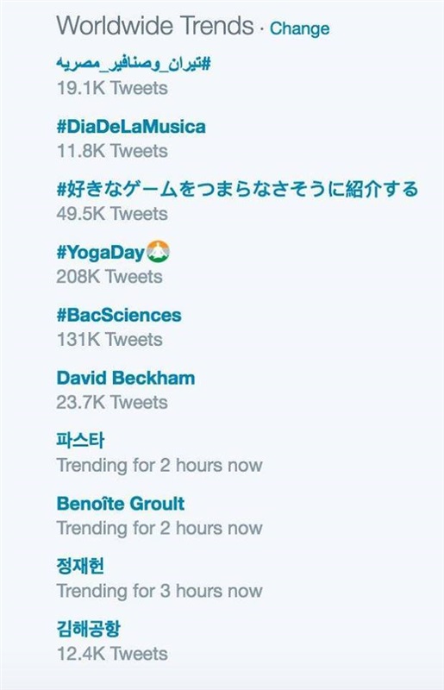444x690 pixels.
Task: Click the 12.4K Tweets count under 김해공항
Action: pos(112,654)
